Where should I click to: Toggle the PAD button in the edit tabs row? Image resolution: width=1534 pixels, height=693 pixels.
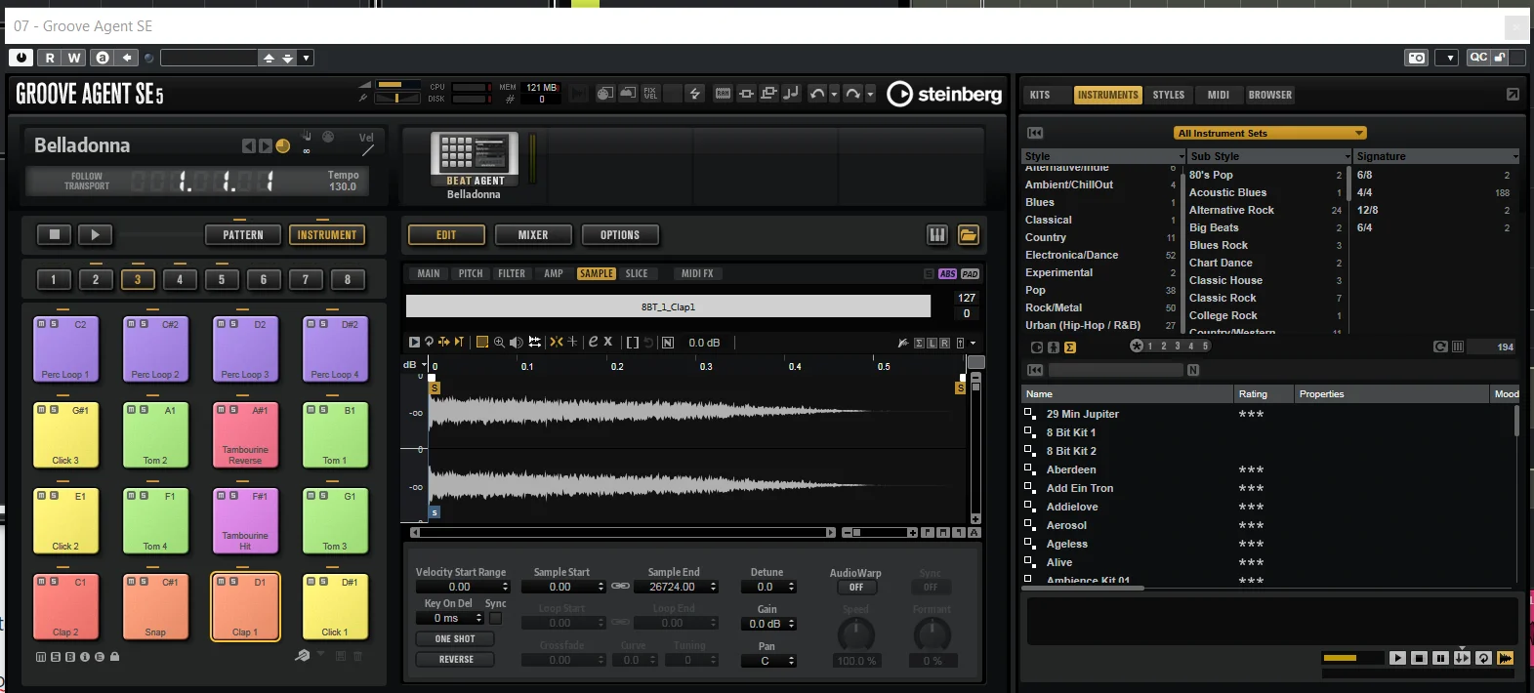pos(970,274)
